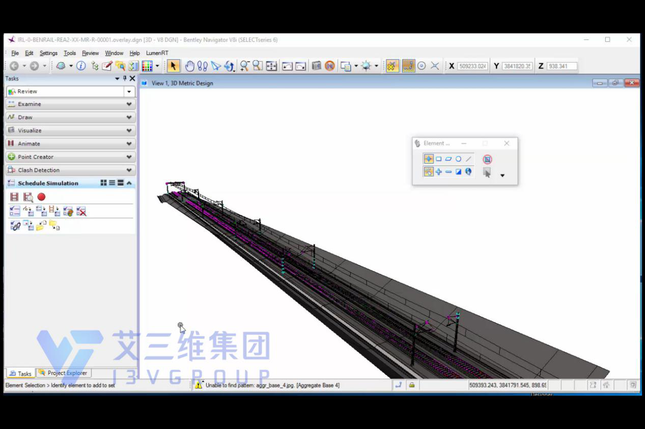Fit the view to the model
The image size is (645, 429).
point(271,66)
